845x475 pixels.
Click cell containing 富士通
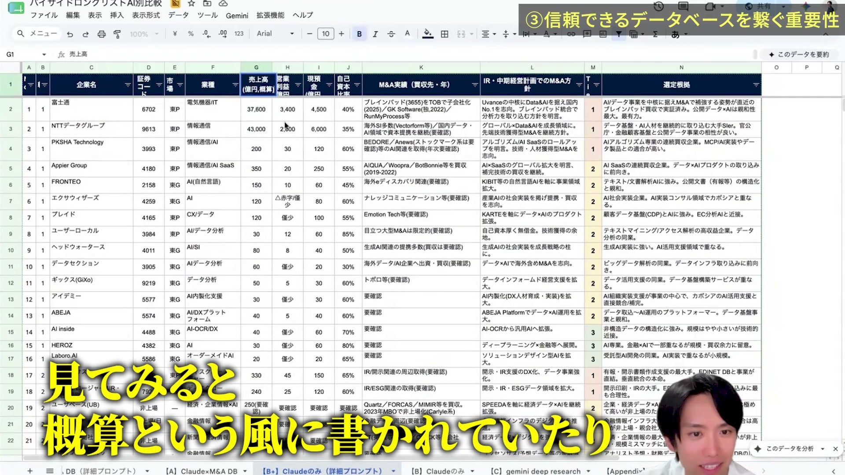(92, 109)
